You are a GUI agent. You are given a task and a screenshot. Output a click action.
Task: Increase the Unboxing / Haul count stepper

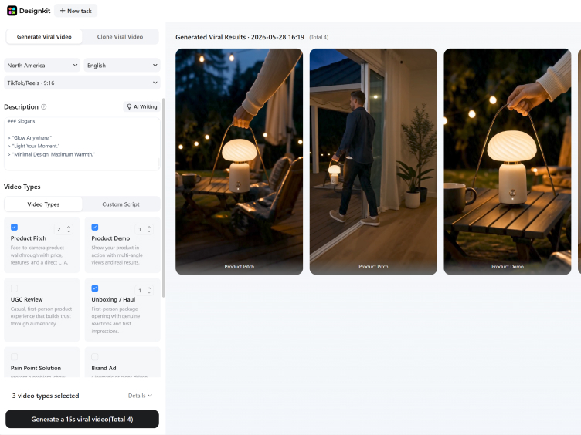(x=149, y=288)
